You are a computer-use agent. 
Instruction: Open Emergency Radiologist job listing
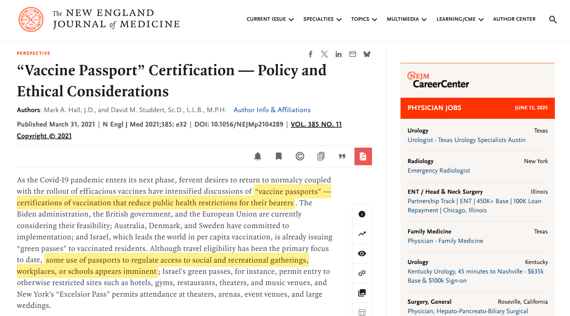(x=438, y=170)
